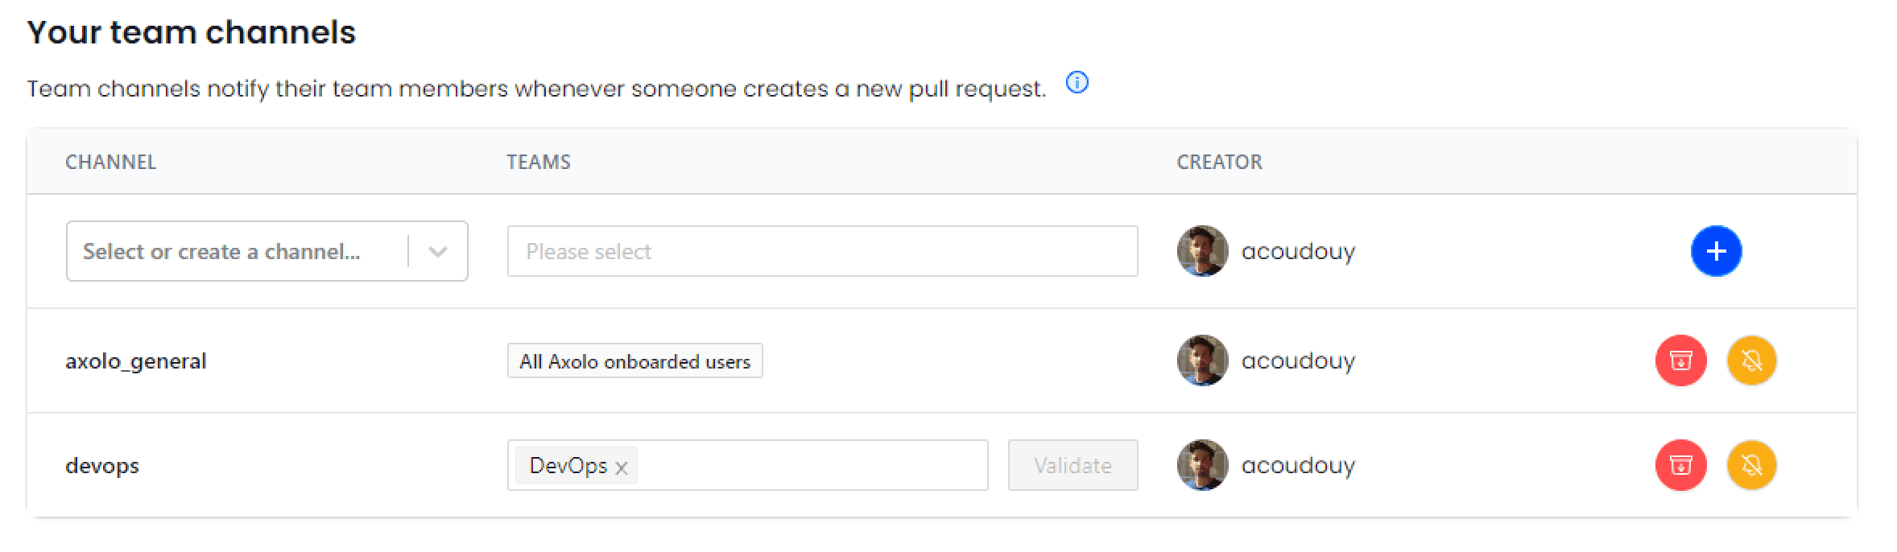
Task: Add a new team channel with the blue plus button
Action: 1715,251
